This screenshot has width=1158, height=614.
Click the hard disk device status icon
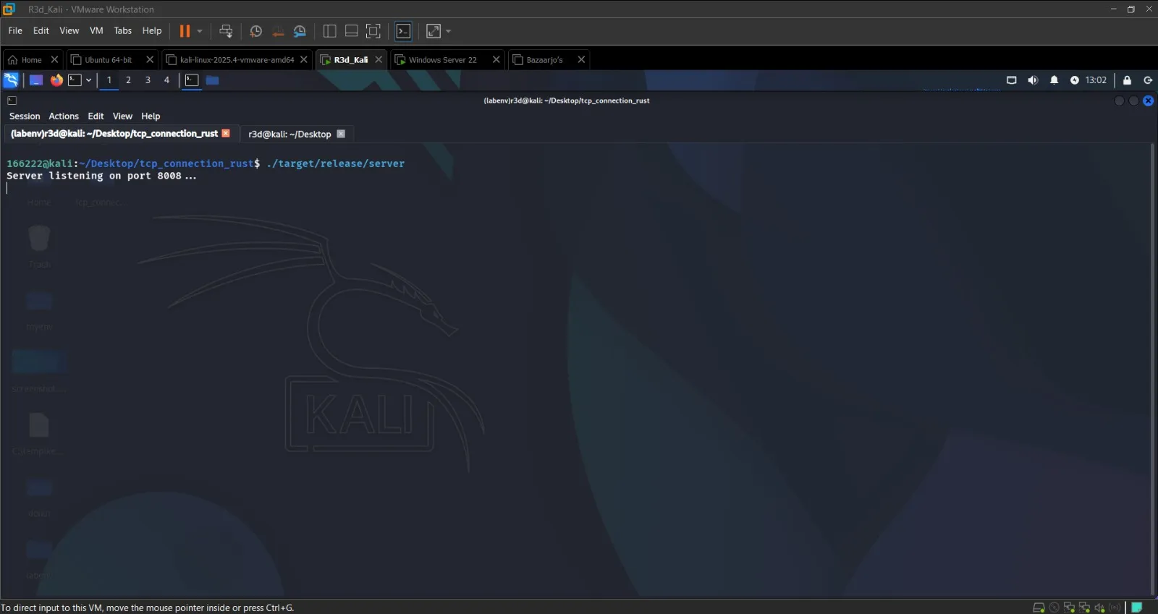[1039, 607]
